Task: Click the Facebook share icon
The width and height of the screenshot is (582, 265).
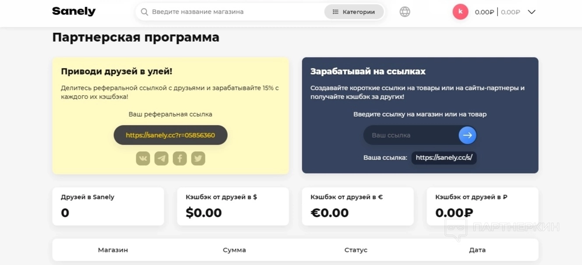Action: point(180,159)
